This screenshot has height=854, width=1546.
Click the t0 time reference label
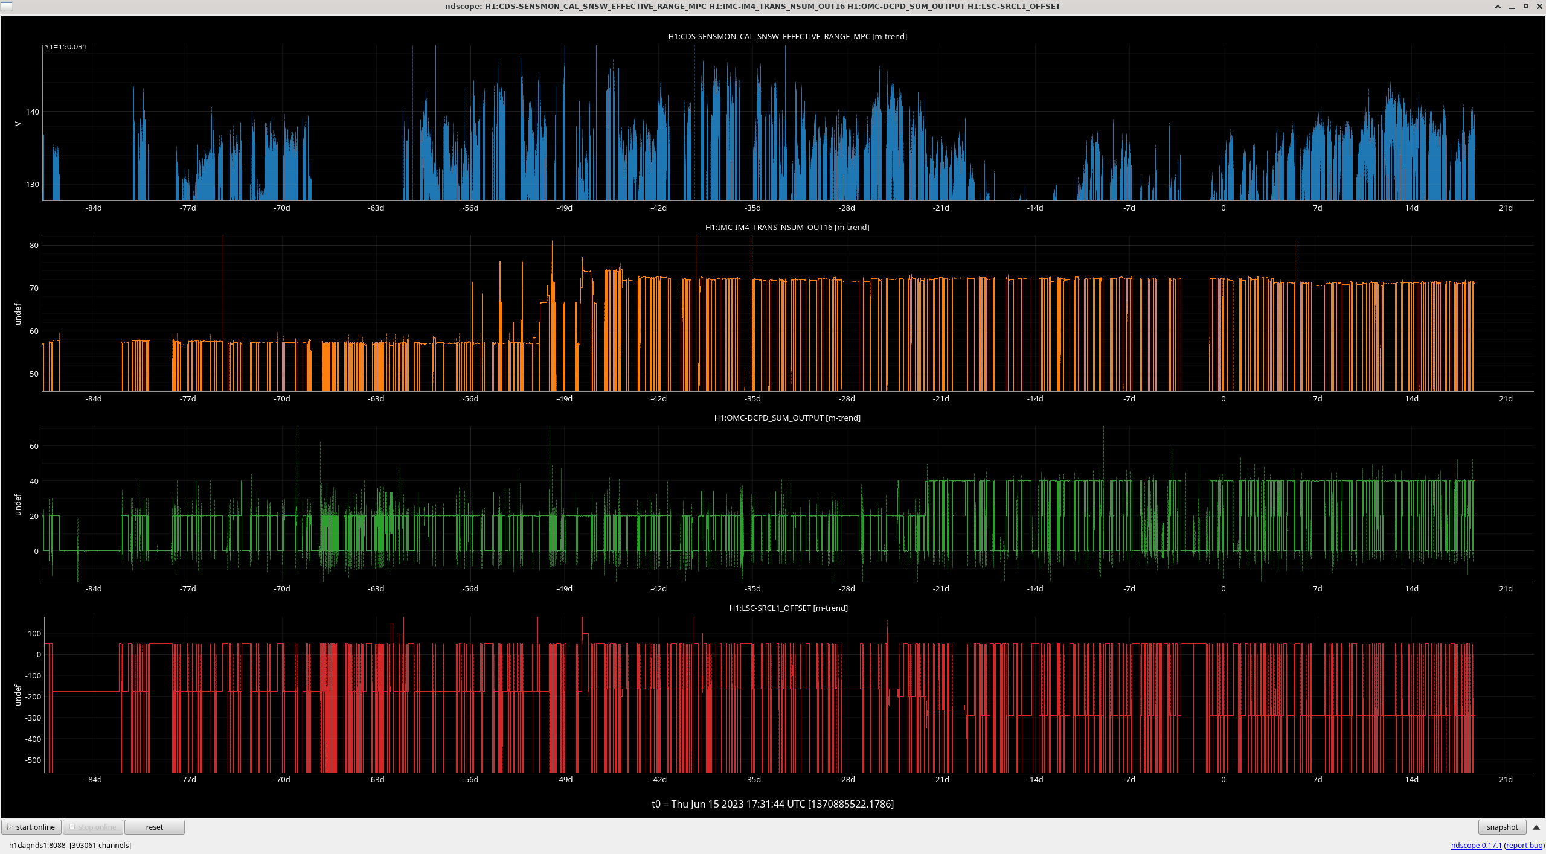(x=772, y=804)
